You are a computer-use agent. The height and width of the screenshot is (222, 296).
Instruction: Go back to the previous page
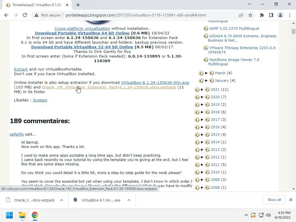pos(6,15)
